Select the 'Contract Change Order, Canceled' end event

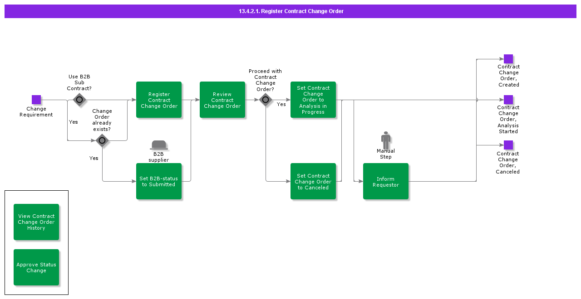508,145
